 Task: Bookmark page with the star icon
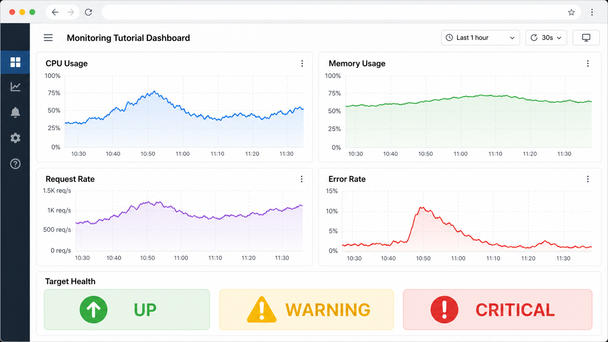pos(571,12)
